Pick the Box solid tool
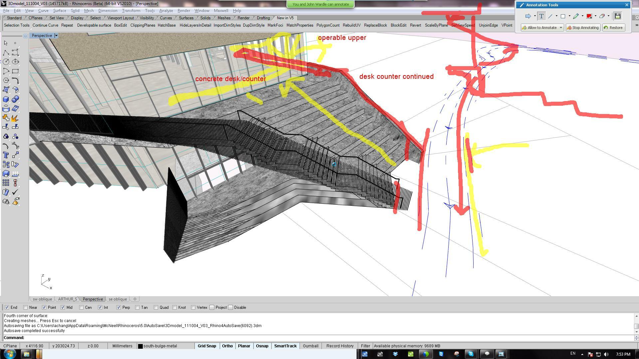 6,99
